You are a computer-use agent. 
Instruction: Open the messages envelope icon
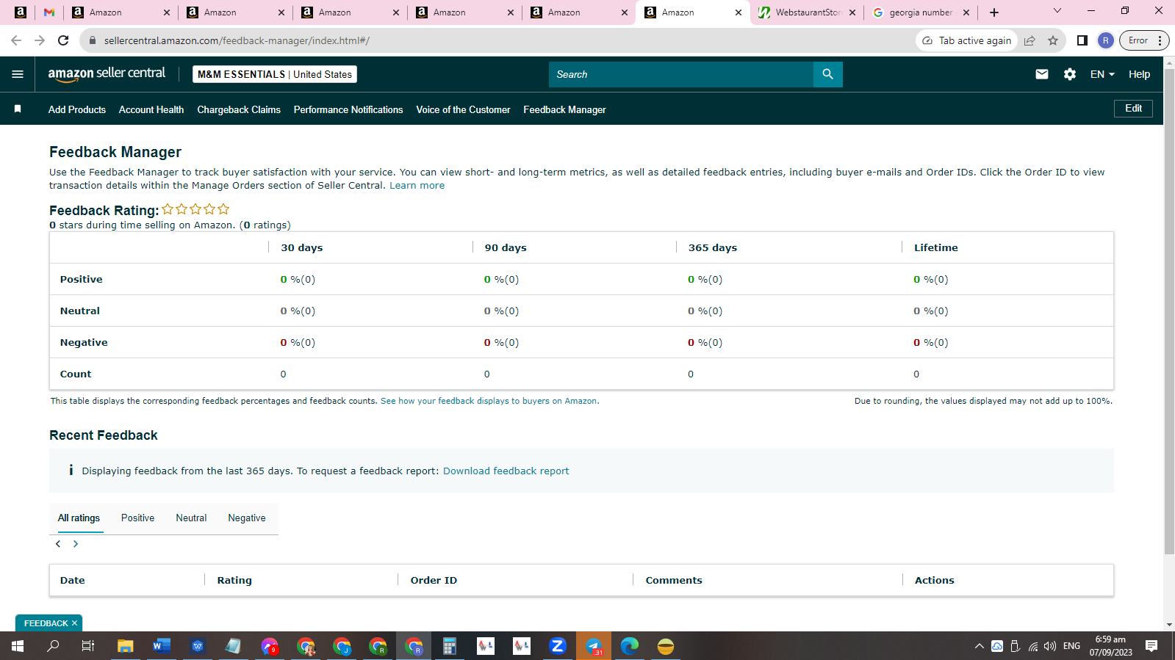1042,74
